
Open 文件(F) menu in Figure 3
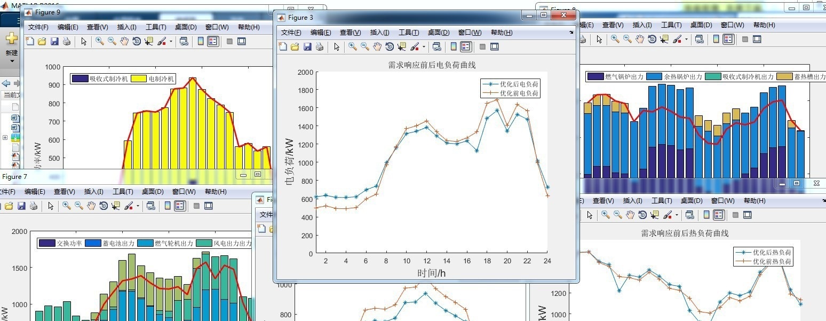[x=292, y=33]
